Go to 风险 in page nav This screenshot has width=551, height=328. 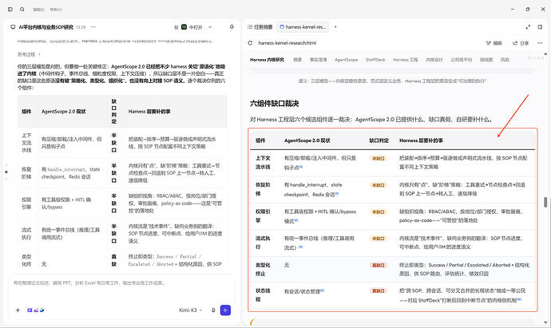[505, 60]
